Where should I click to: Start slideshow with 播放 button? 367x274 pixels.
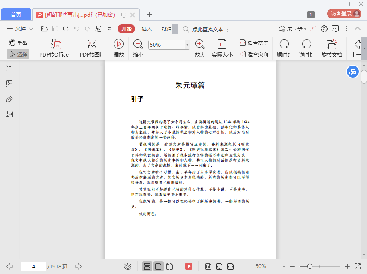pyautogui.click(x=118, y=48)
